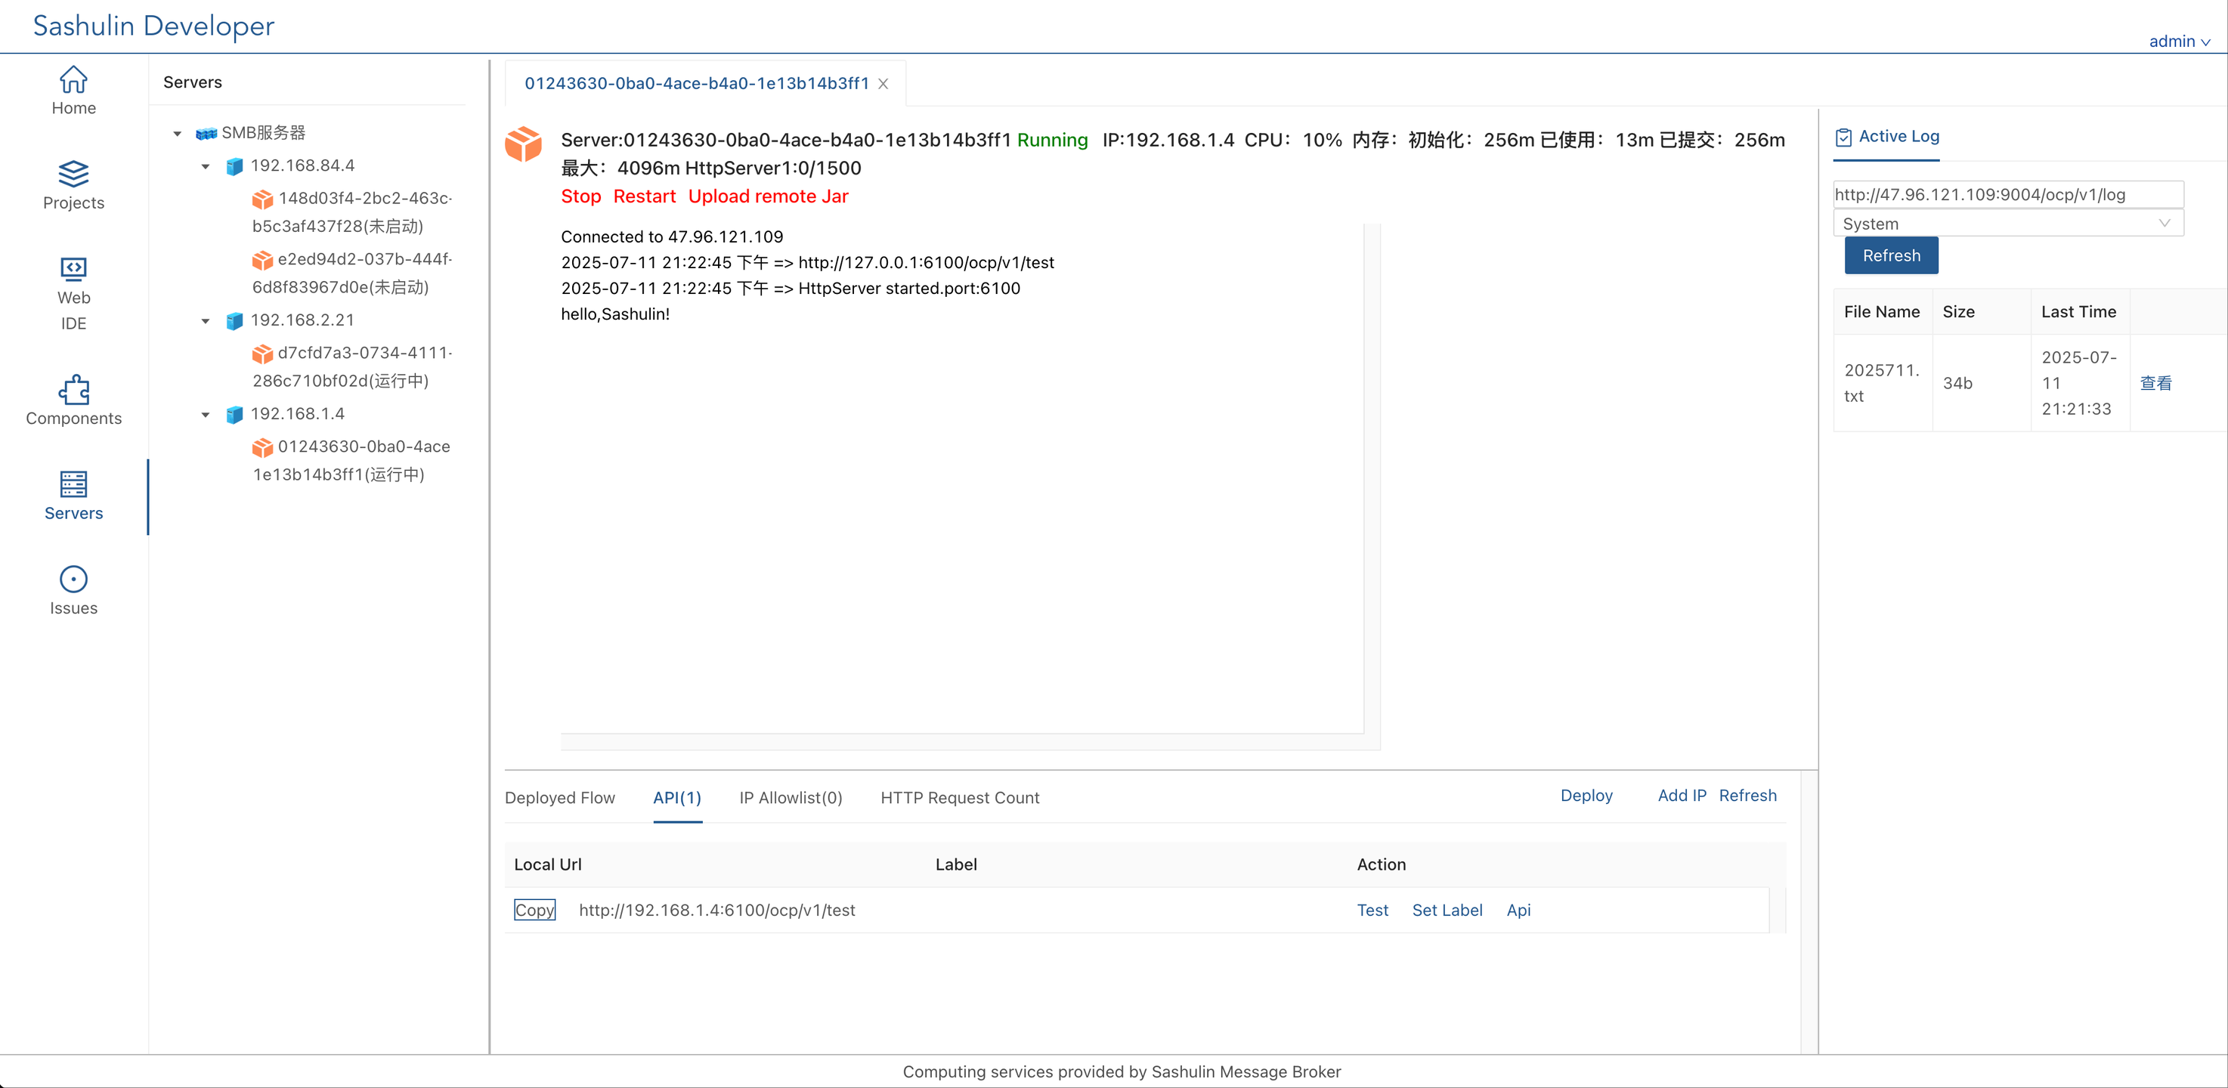Switch to the IP Allowlist(0) tab

pyautogui.click(x=790, y=797)
